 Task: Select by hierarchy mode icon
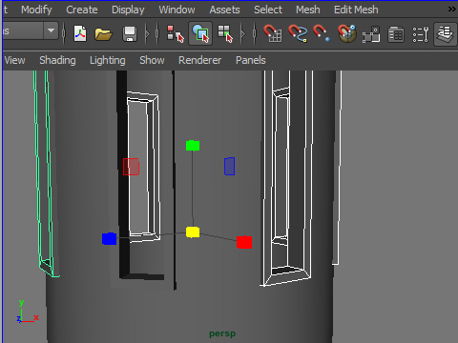[176, 33]
